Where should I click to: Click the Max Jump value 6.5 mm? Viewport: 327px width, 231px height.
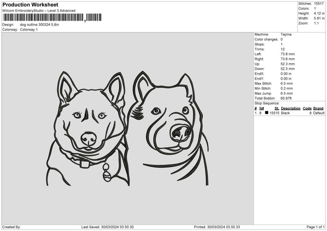click(287, 93)
